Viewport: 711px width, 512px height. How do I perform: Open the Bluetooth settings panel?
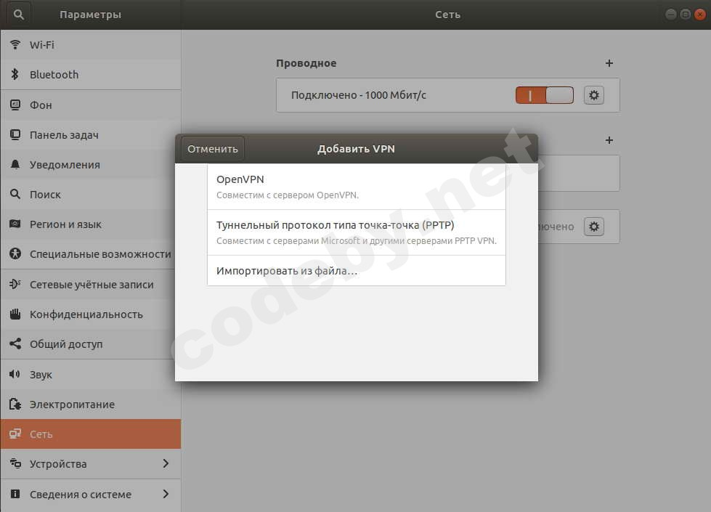[x=91, y=74]
